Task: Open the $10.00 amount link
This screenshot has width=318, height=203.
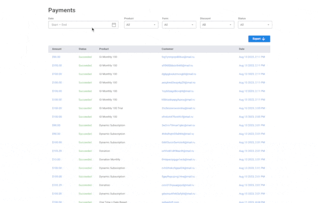Action: [56, 160]
